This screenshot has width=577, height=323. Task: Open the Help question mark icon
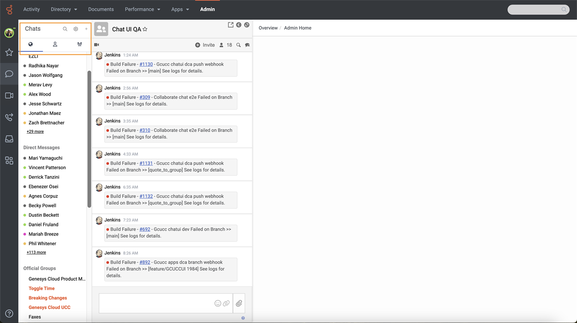pos(9,314)
